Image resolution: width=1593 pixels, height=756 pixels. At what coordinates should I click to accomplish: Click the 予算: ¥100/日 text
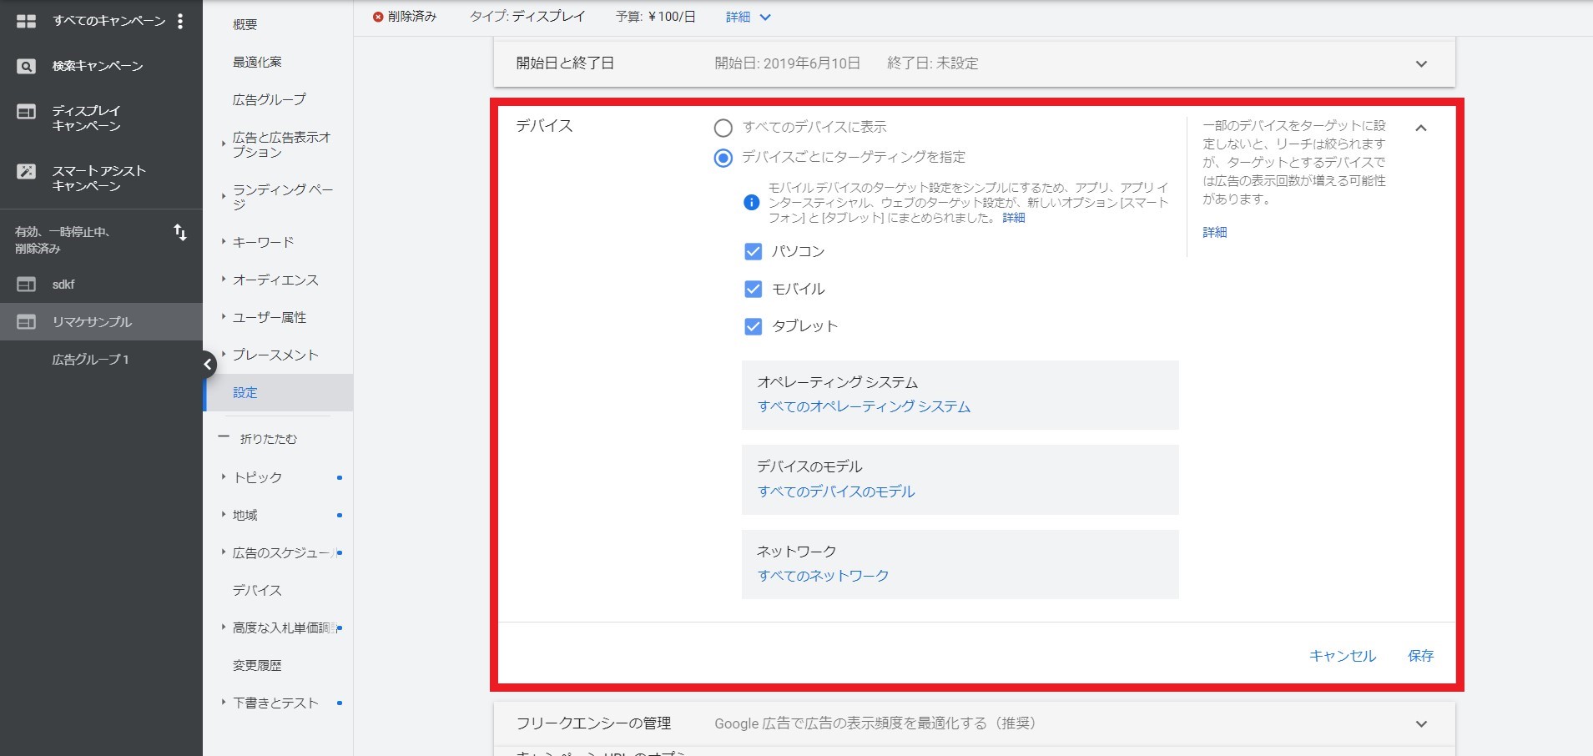pyautogui.click(x=656, y=17)
